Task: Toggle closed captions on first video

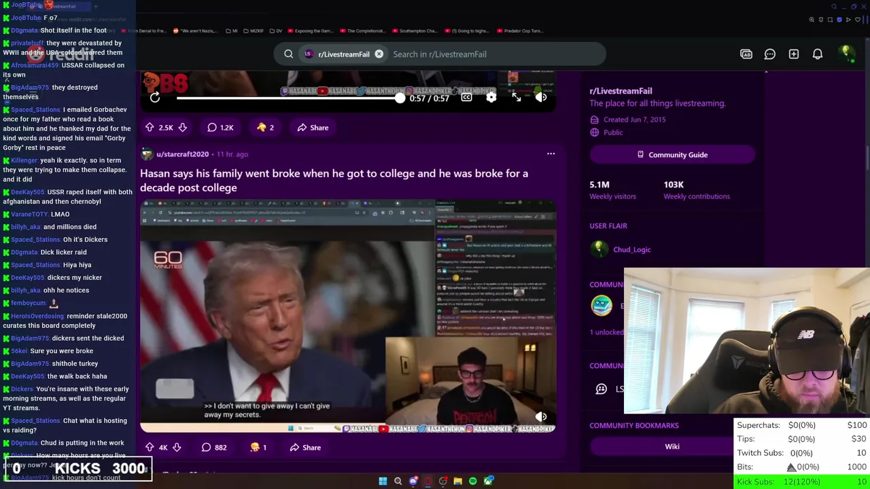Action: [x=466, y=98]
